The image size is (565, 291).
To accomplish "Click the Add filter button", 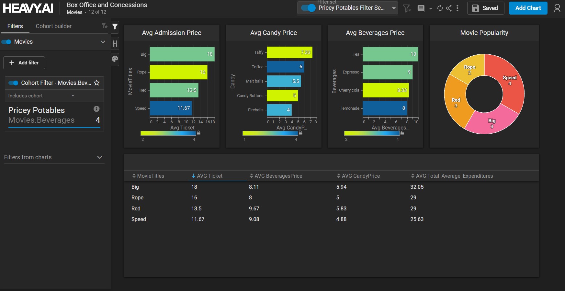I will (x=24, y=63).
